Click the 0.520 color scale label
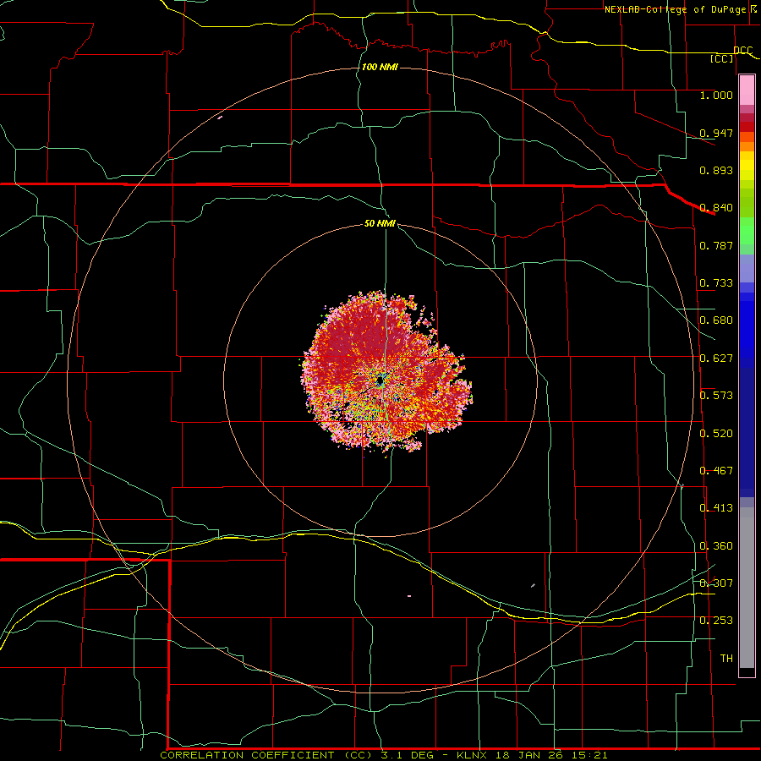 click(716, 434)
